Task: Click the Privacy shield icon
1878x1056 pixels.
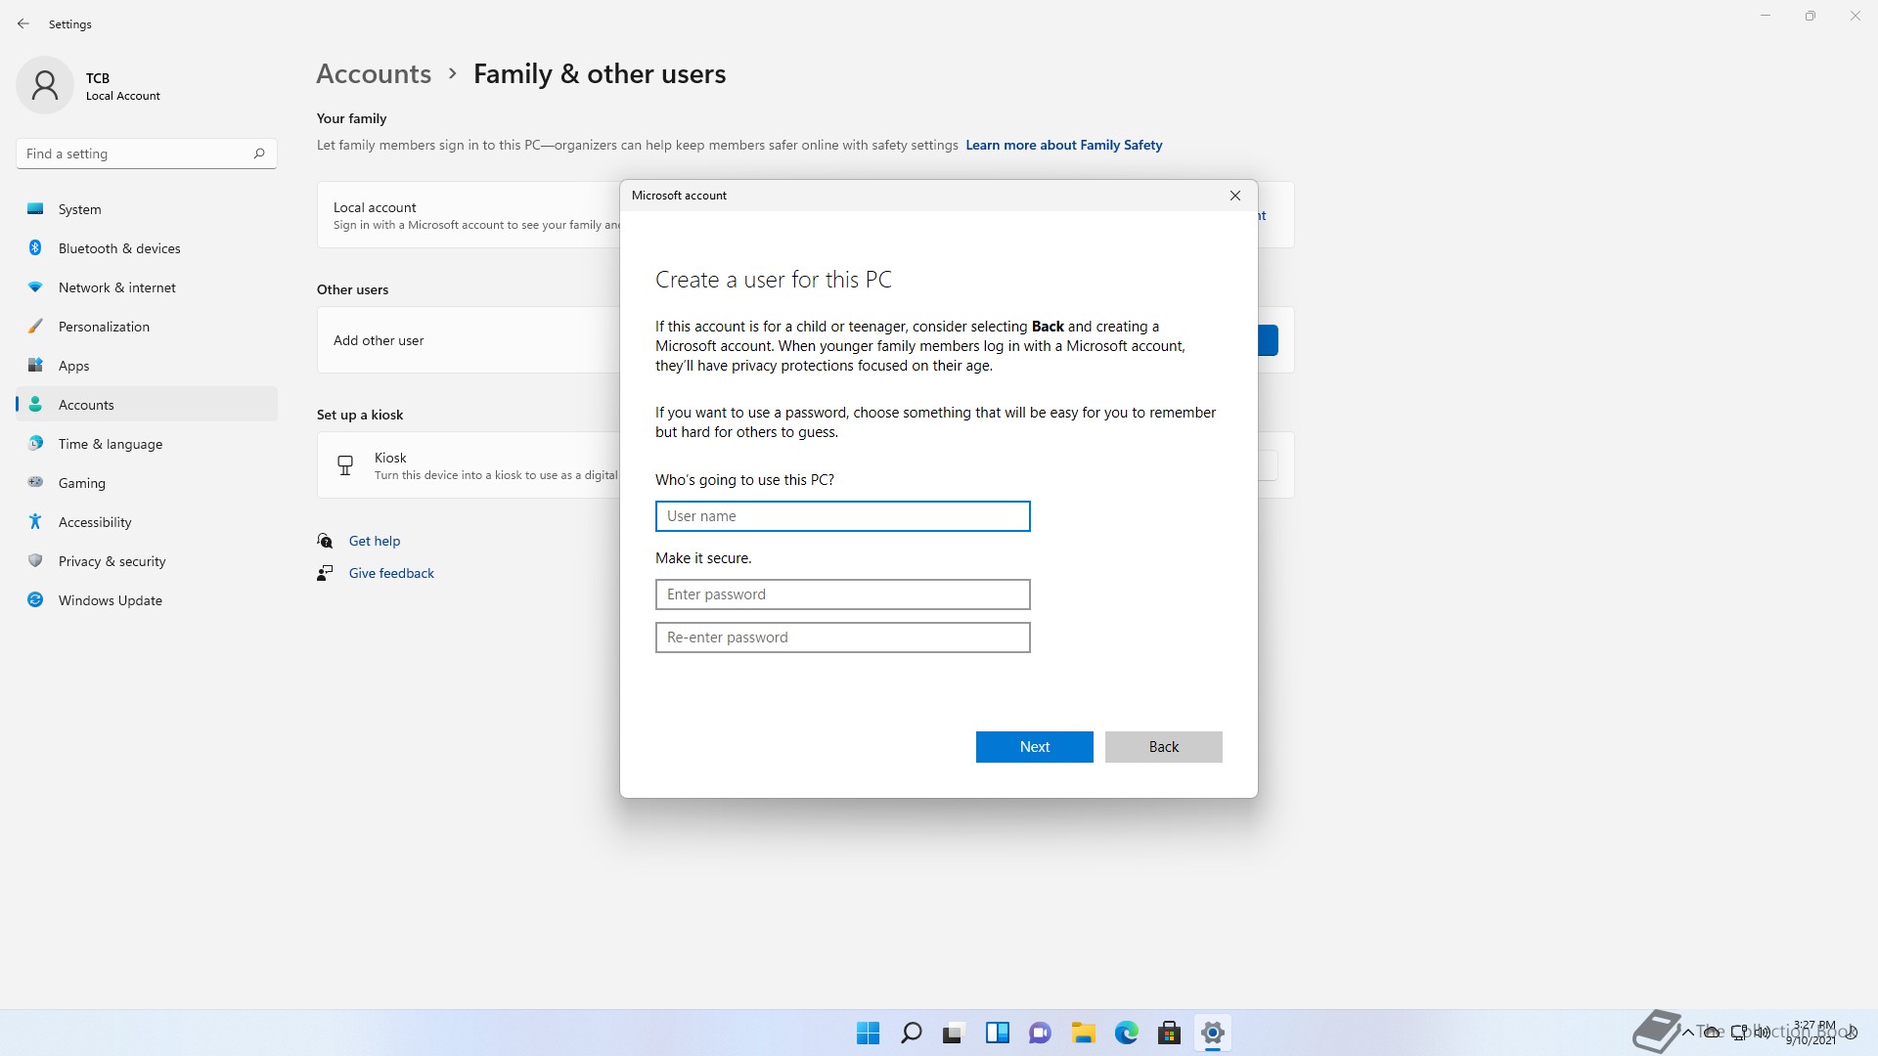Action: [35, 560]
